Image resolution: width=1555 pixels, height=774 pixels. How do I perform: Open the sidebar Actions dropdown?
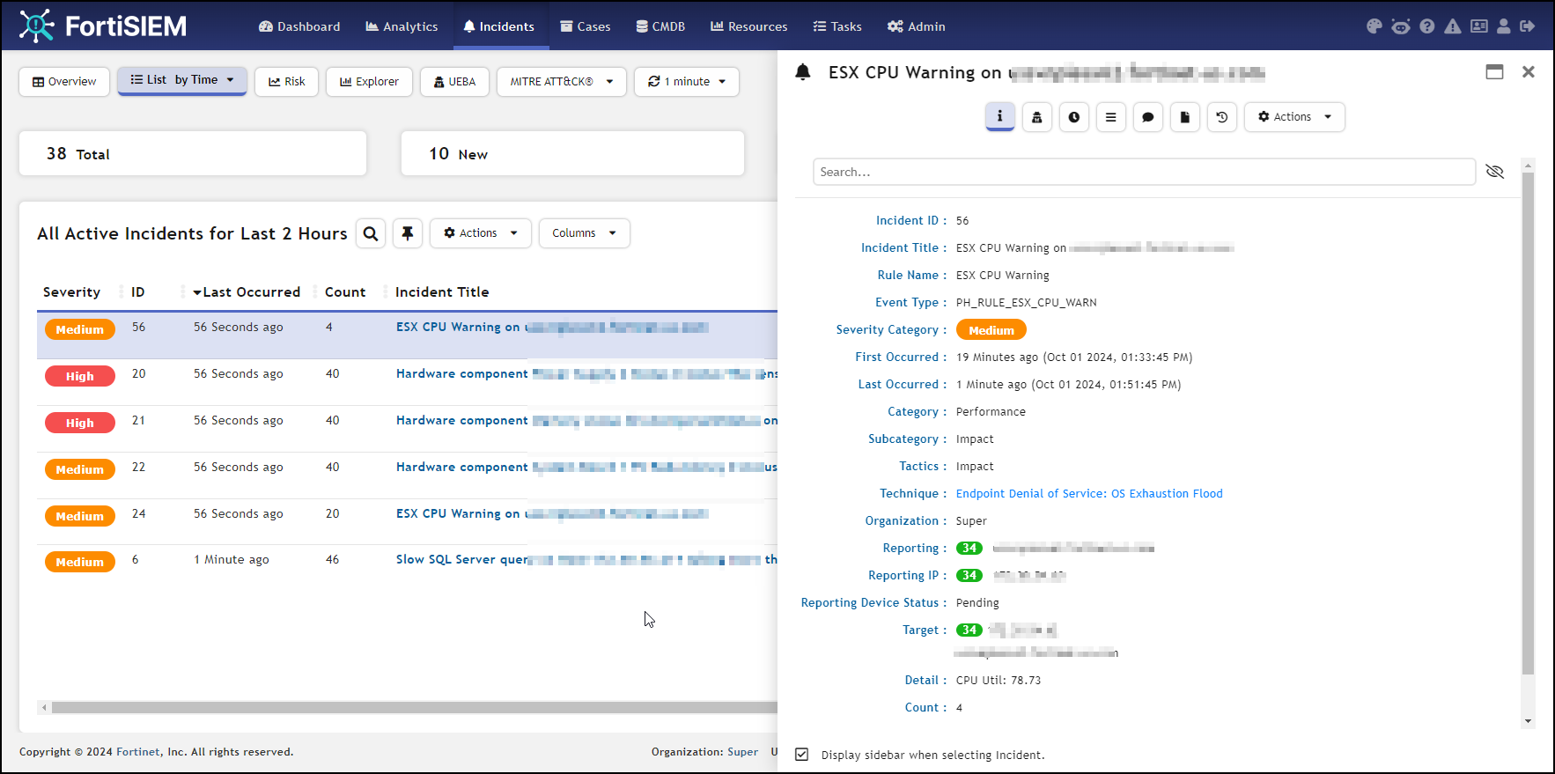click(x=1294, y=117)
